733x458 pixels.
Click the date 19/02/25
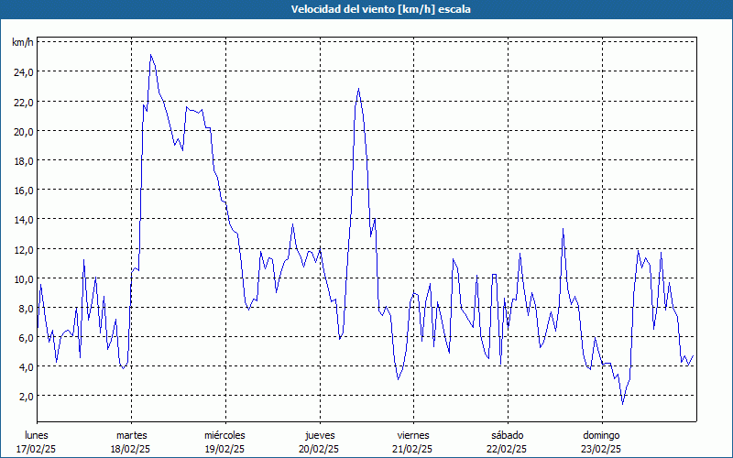[224, 449]
